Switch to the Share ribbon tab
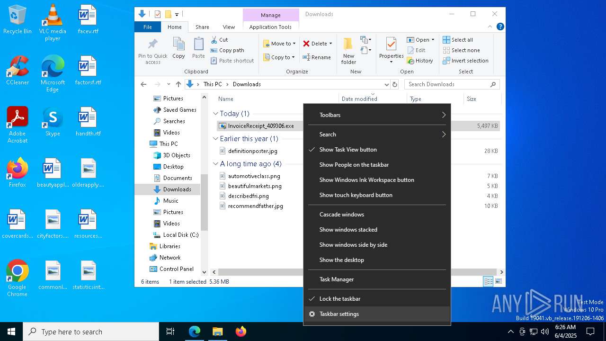Screen dimensions: 606x341 [x=202, y=27]
